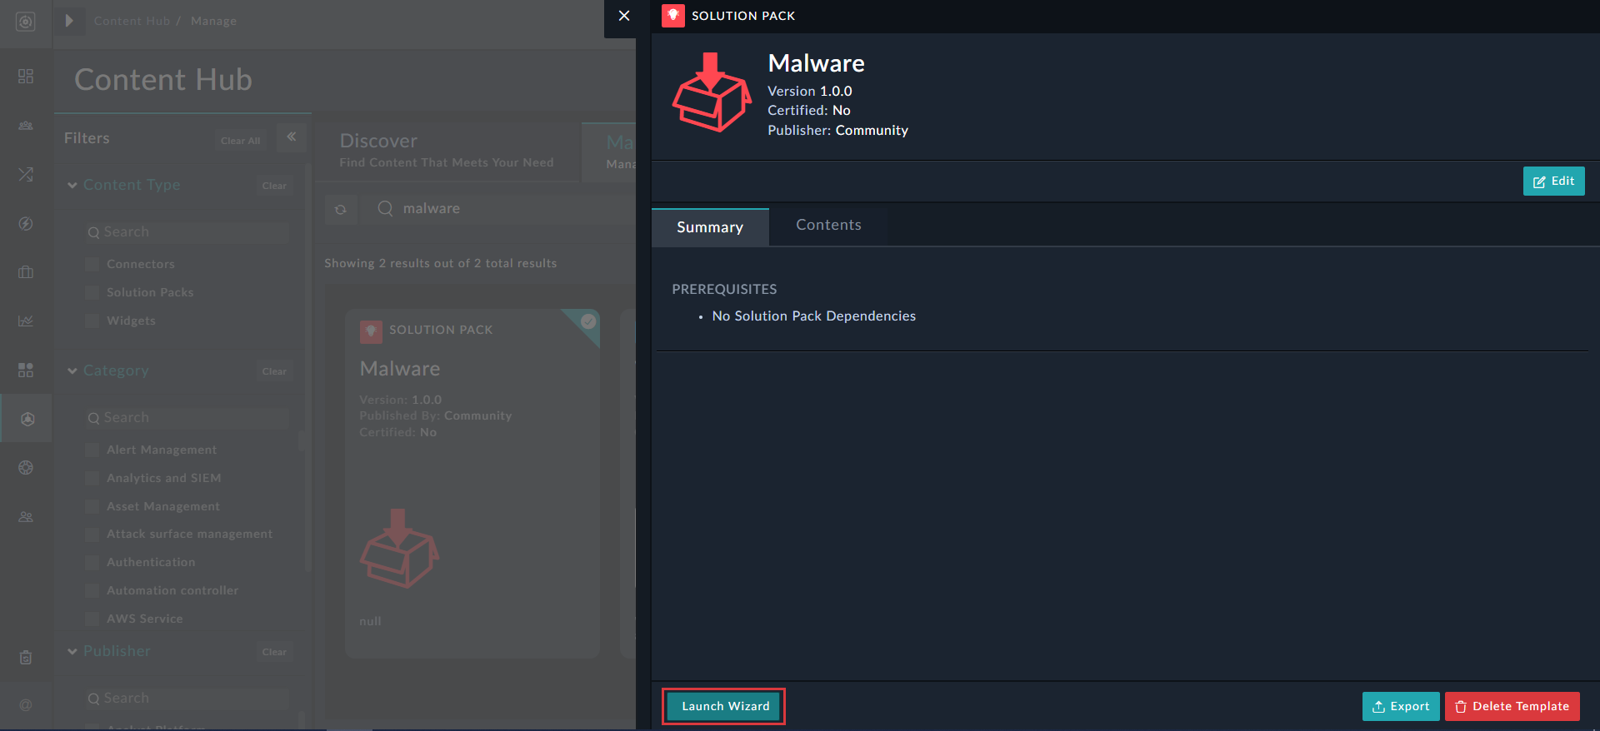
Task: Open the two-person users icon near sidebar bottom
Action: pyautogui.click(x=26, y=517)
